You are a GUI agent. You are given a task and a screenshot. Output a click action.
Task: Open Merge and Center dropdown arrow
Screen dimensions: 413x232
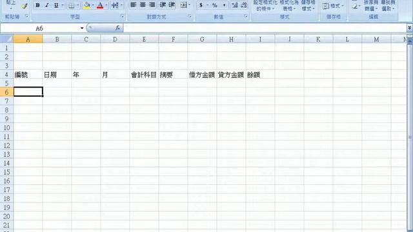click(x=189, y=5)
